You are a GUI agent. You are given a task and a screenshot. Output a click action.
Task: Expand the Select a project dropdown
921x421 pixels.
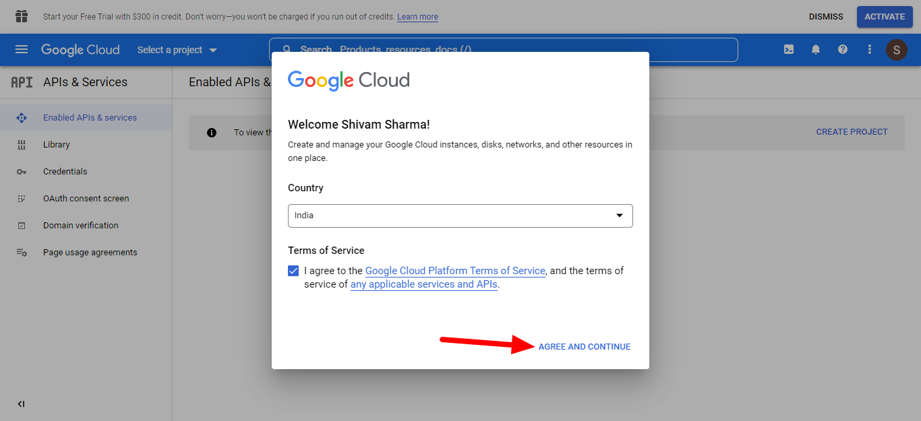click(177, 50)
